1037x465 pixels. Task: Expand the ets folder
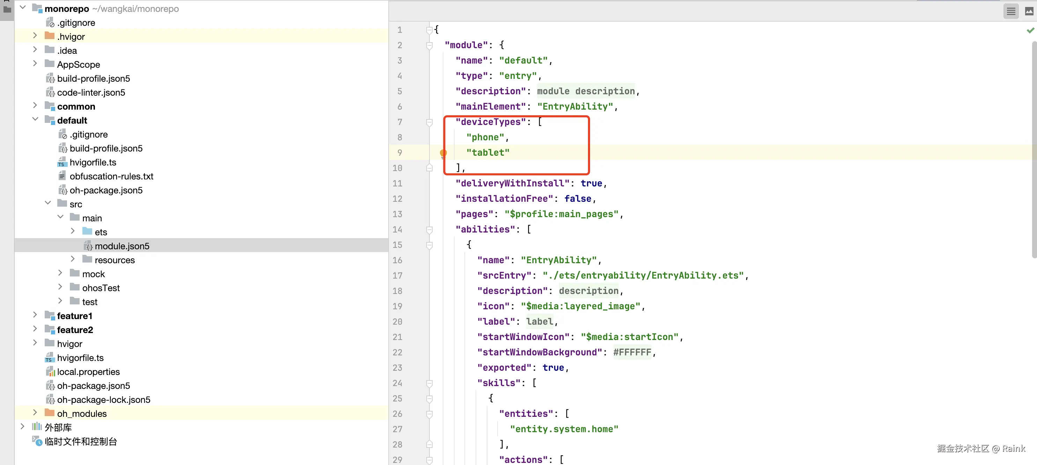[73, 231]
